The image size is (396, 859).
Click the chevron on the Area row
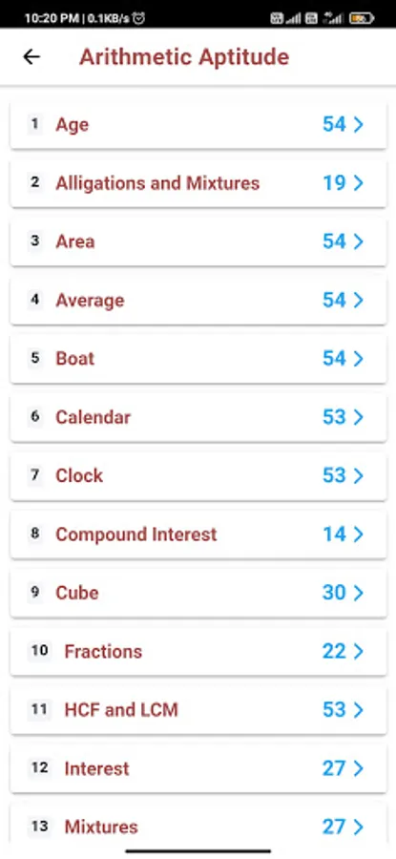coord(358,241)
